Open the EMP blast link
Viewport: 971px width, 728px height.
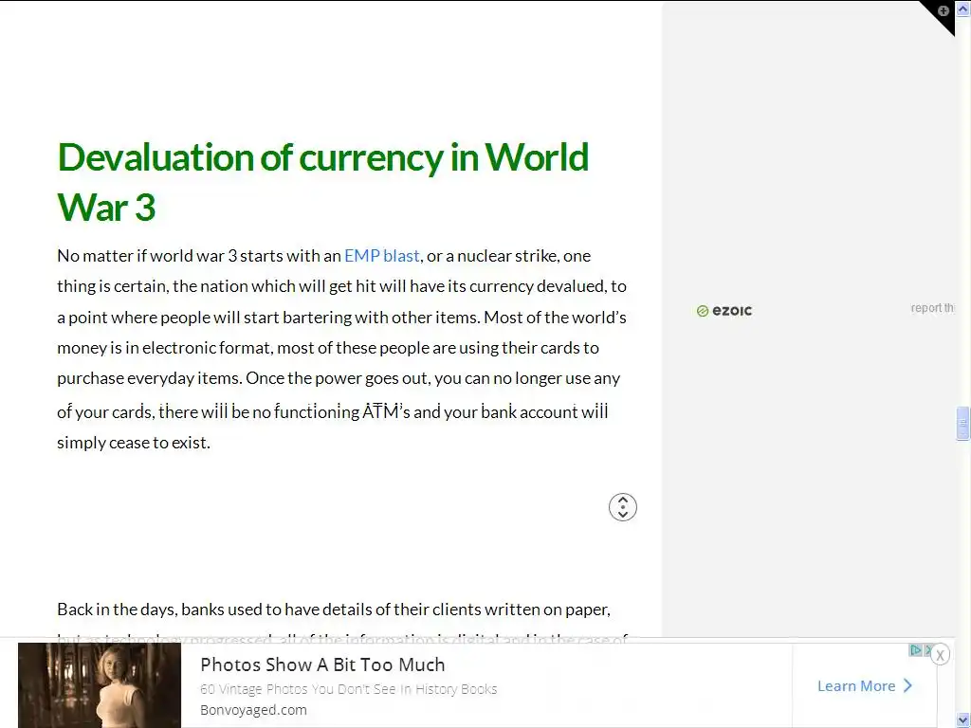[x=381, y=256]
